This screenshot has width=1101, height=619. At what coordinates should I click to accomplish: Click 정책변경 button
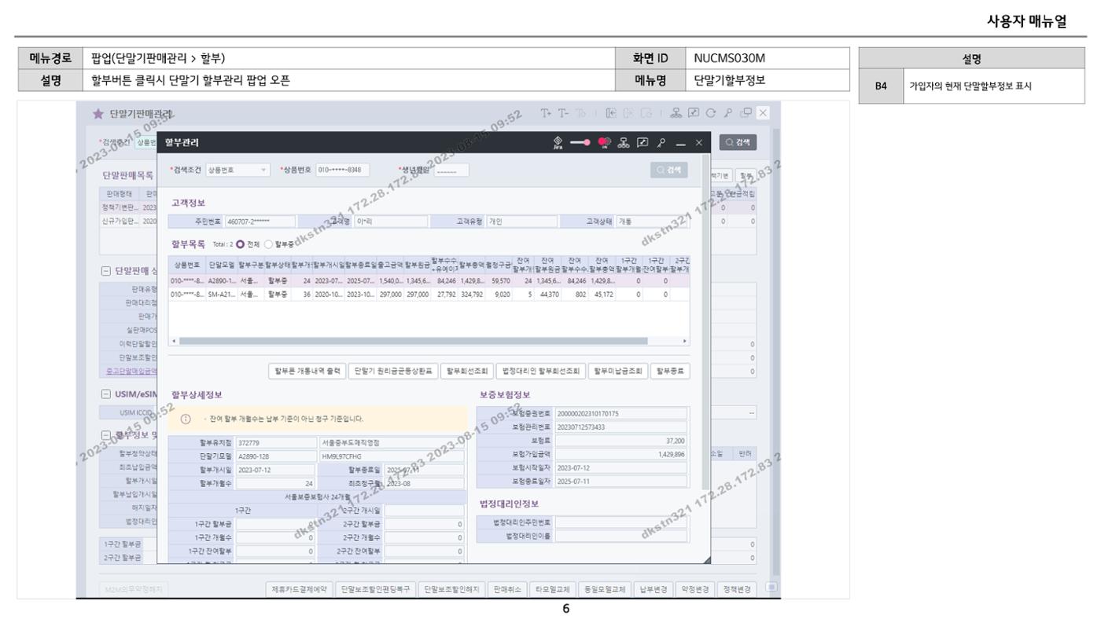737,588
